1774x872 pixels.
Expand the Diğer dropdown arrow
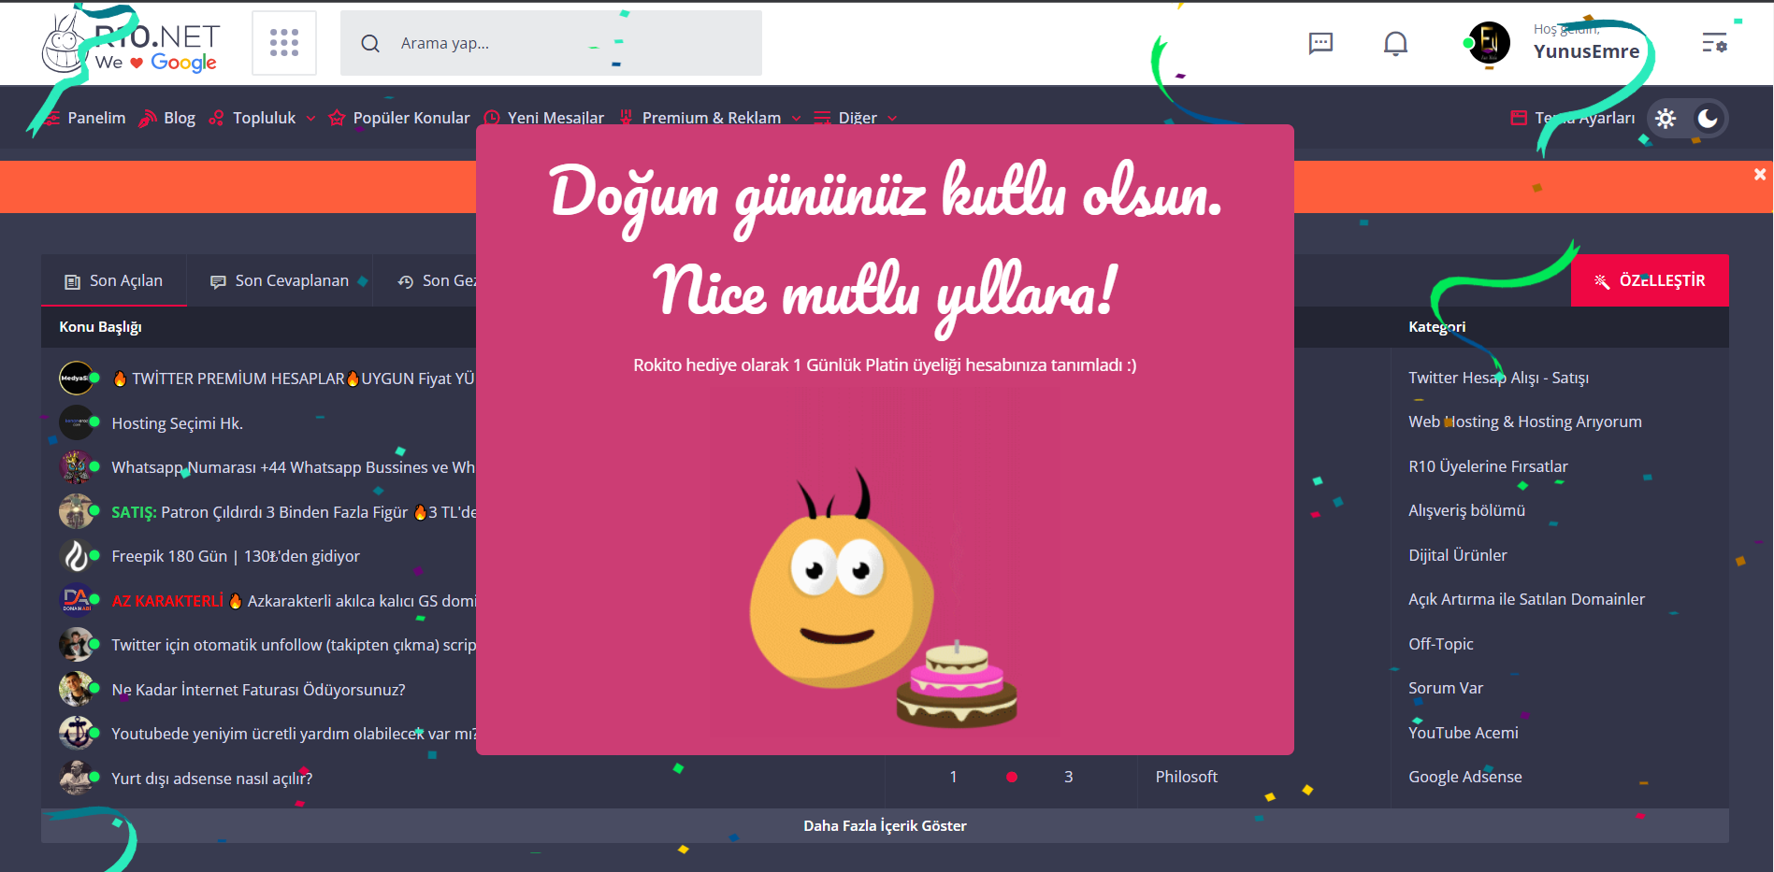coord(892,119)
